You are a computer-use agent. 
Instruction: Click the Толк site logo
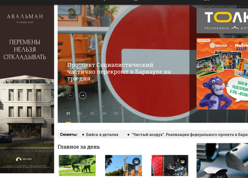(226, 17)
